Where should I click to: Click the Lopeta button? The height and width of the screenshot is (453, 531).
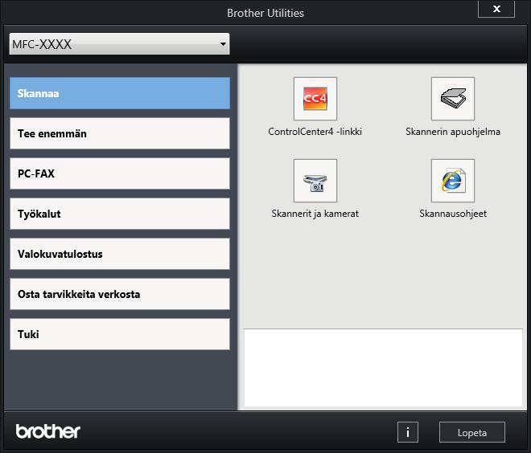point(472,432)
